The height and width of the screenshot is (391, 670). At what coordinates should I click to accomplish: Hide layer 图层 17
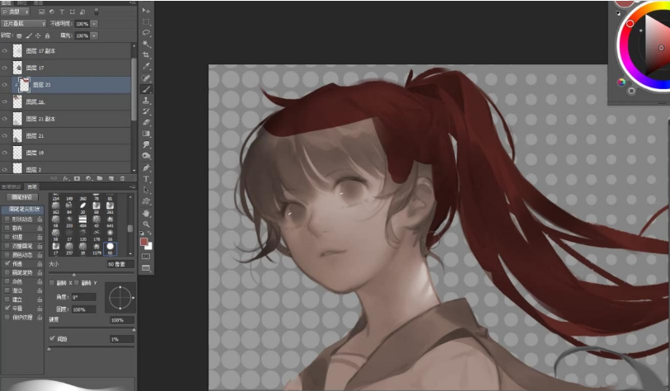5,68
